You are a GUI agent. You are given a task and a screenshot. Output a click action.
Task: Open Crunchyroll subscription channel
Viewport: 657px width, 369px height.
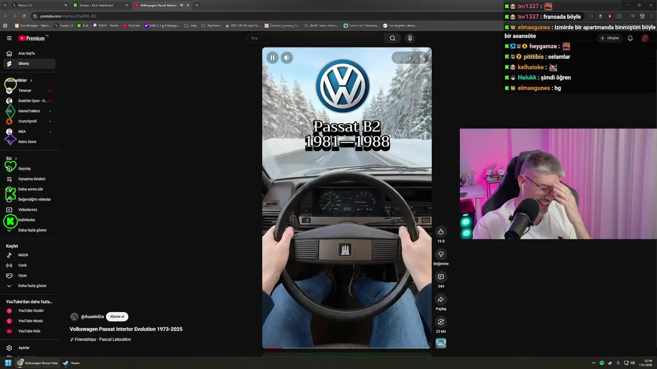[29, 121]
